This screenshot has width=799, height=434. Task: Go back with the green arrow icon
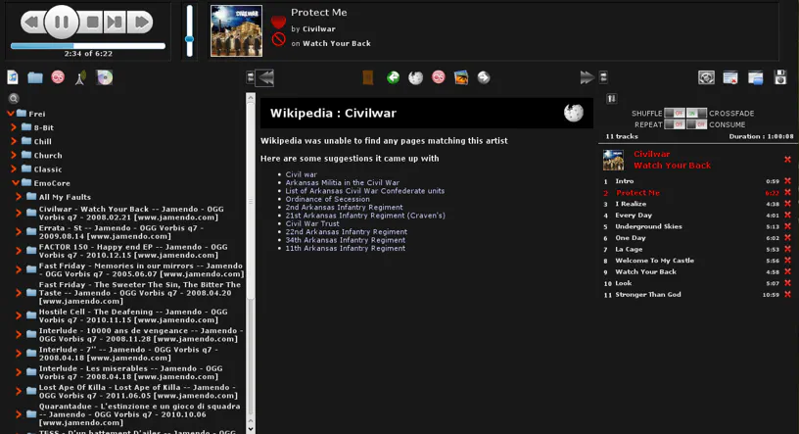click(x=393, y=77)
